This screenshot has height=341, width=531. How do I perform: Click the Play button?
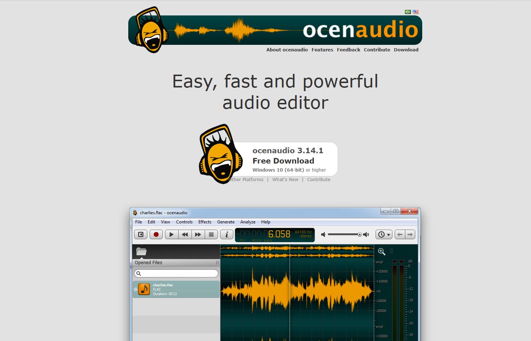(172, 234)
